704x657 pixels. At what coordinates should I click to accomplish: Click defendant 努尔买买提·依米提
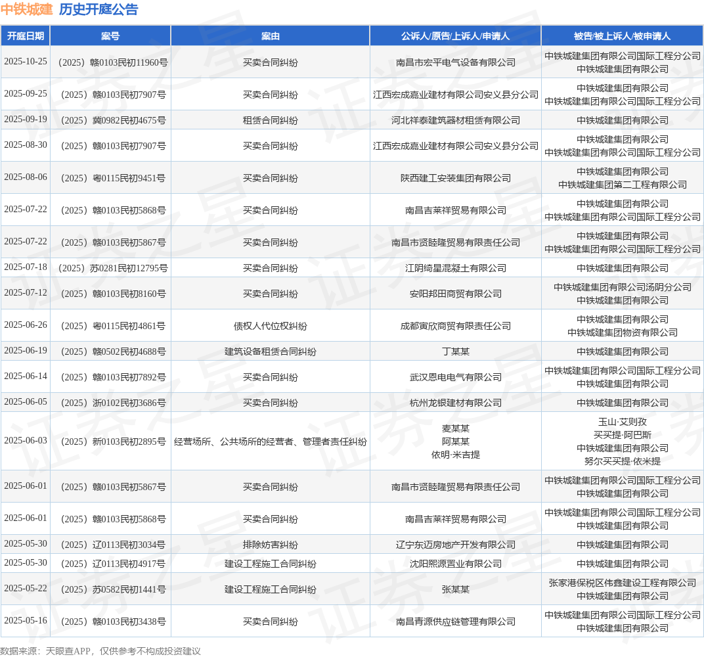623,461
